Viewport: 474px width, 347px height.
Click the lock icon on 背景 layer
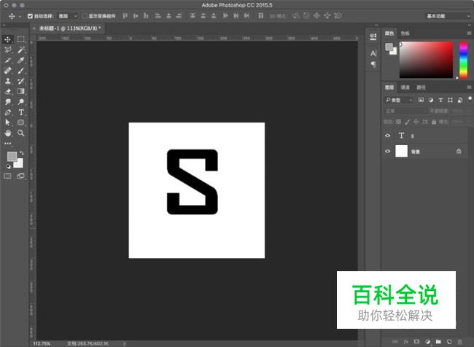point(459,151)
